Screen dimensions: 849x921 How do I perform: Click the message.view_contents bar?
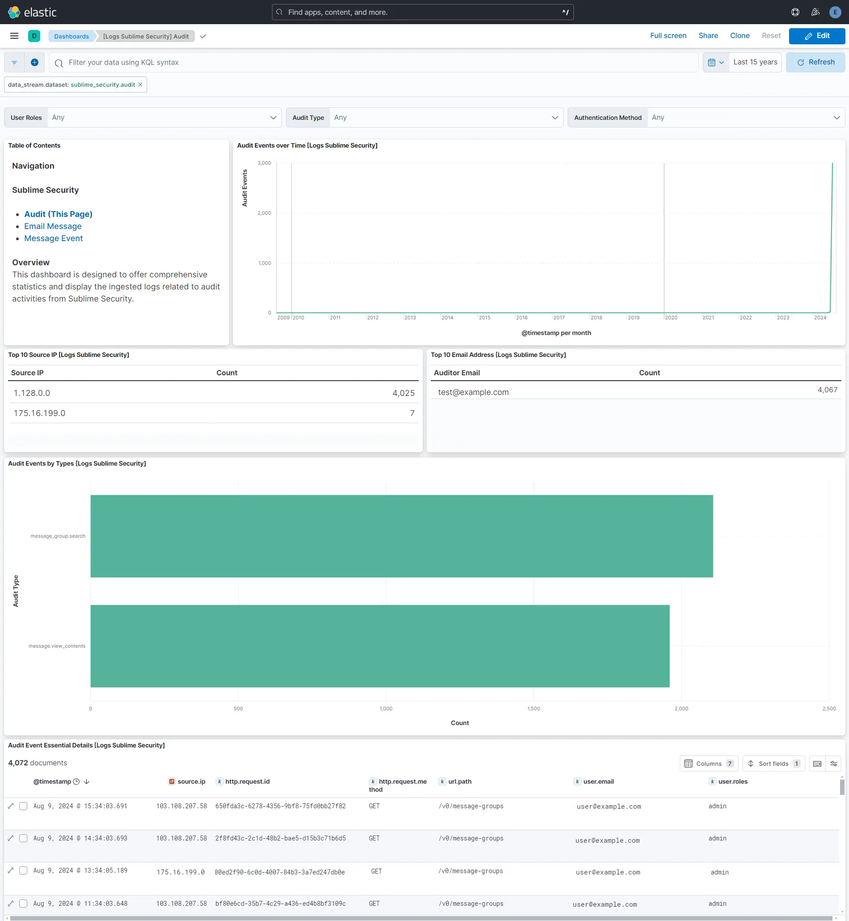(x=380, y=646)
